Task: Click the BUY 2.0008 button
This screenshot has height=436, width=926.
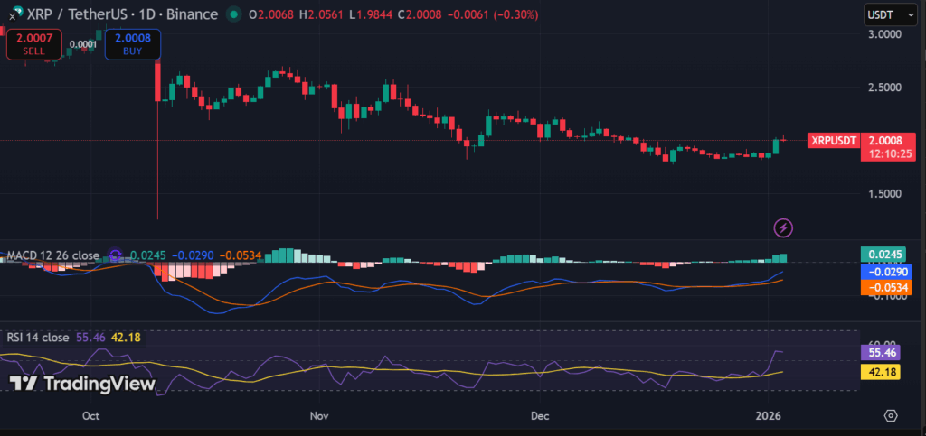Action: 133,44
